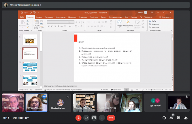This screenshot has height=124, width=192.
Task: Click the Найти button
Action: point(154,21)
